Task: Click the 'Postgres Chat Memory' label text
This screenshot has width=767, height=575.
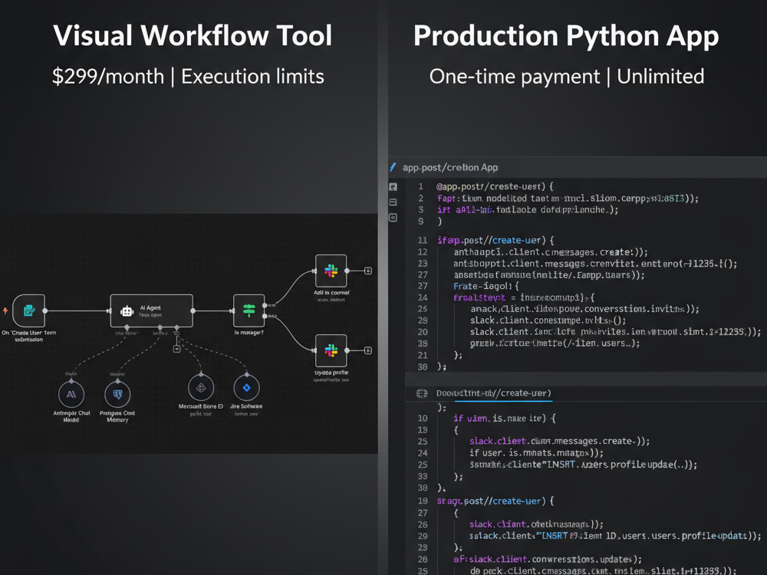Action: tap(117, 416)
